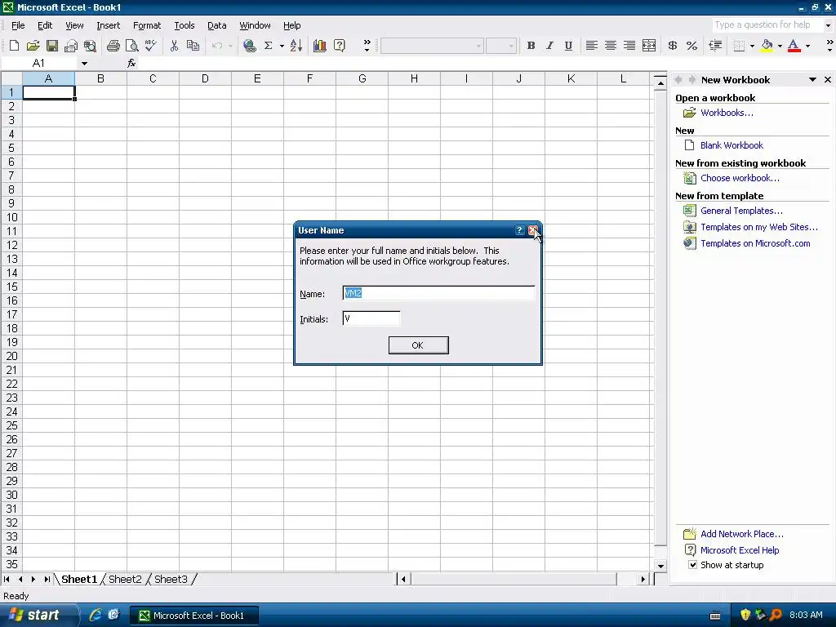Image resolution: width=836 pixels, height=627 pixels.
Task: Create a new blank workbook from toolbar
Action: tap(15, 46)
